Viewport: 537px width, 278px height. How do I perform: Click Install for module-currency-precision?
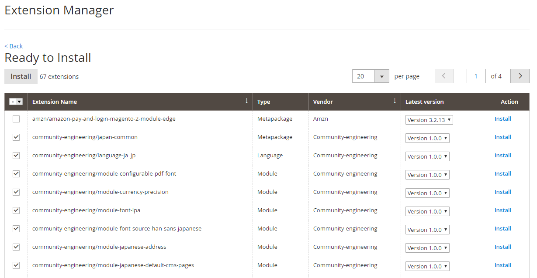tap(502, 192)
